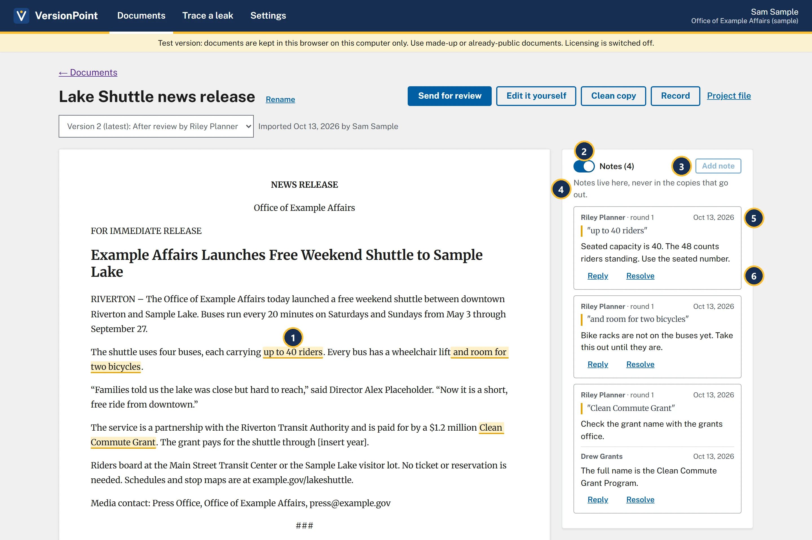Click the test version banner text
812x540 pixels.
(406, 43)
